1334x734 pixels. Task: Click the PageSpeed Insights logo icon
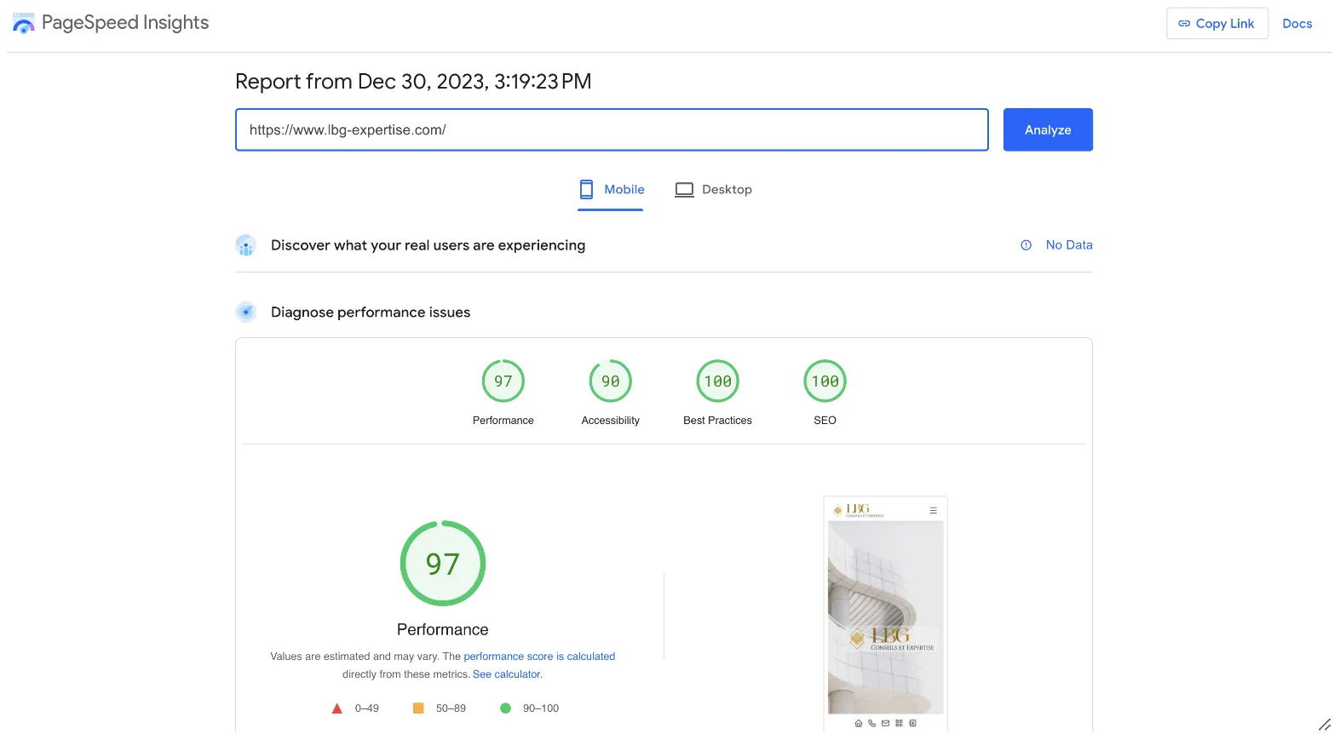point(24,24)
